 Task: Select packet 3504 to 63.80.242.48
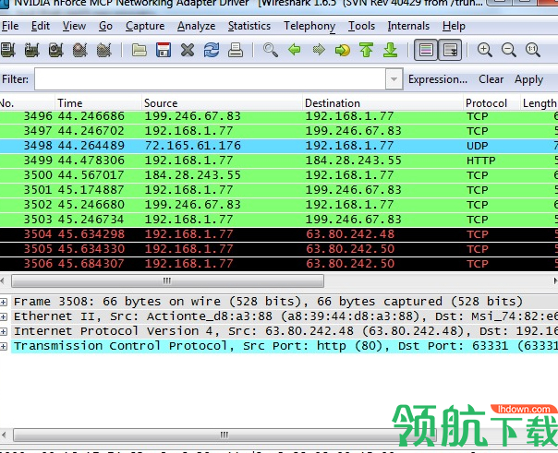[x=279, y=234]
